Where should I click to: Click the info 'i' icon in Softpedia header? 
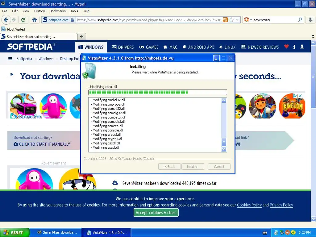coord(294,47)
